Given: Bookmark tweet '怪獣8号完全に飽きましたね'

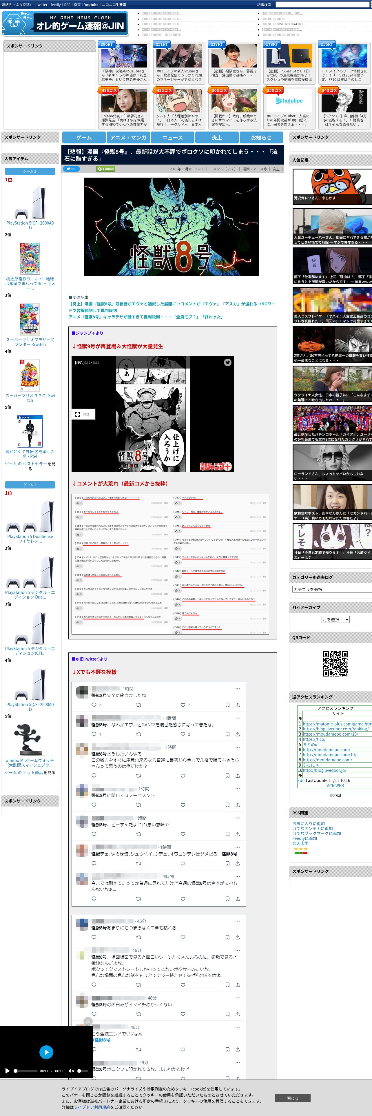Looking at the screenshot, I should click(227, 705).
